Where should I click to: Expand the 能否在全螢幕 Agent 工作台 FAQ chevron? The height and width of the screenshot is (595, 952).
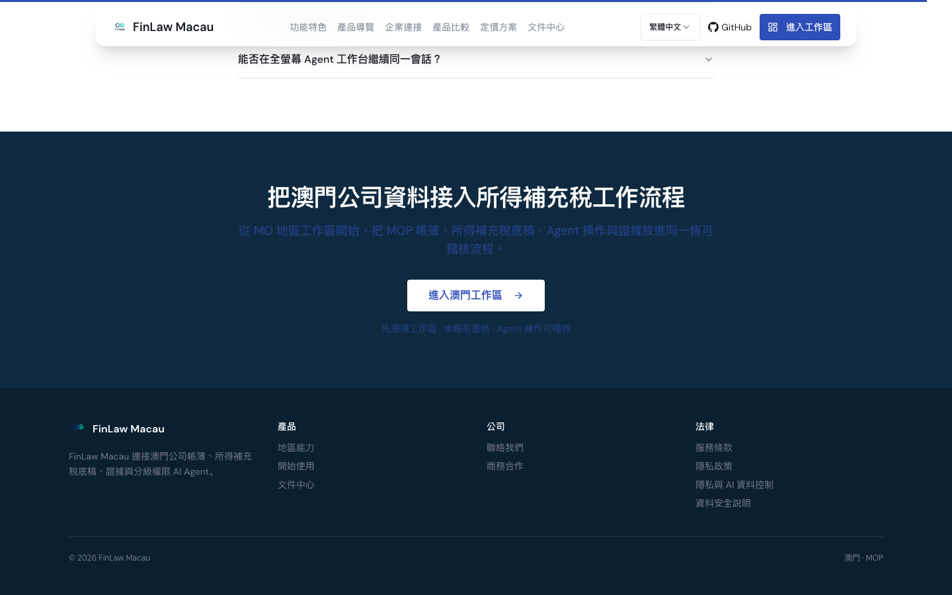[x=709, y=59]
